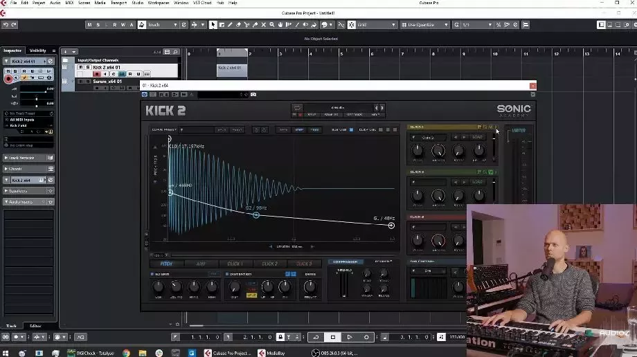Viewport: 637px width, 357px height.
Task: Toggle monitor on Kick 2 x64 01 track
Action: tap(105, 74)
